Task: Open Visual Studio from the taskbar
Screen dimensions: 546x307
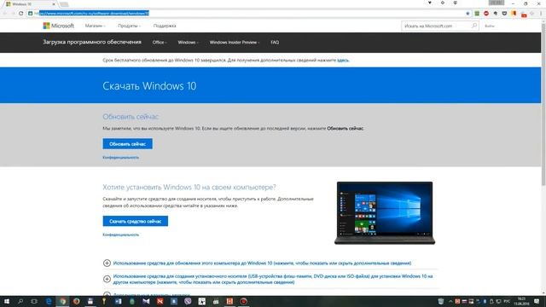Action: click(146, 301)
